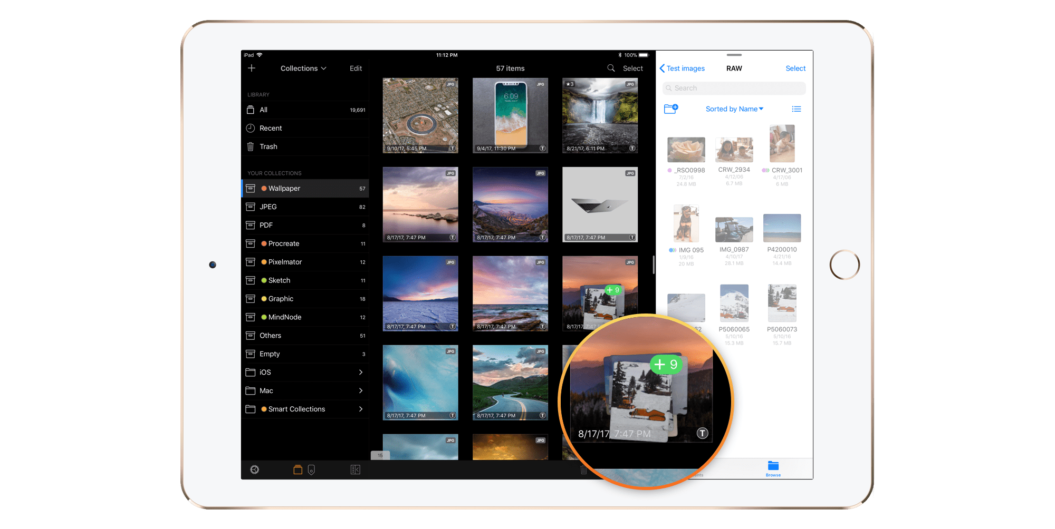Tap the Search field in the Files panel

733,88
